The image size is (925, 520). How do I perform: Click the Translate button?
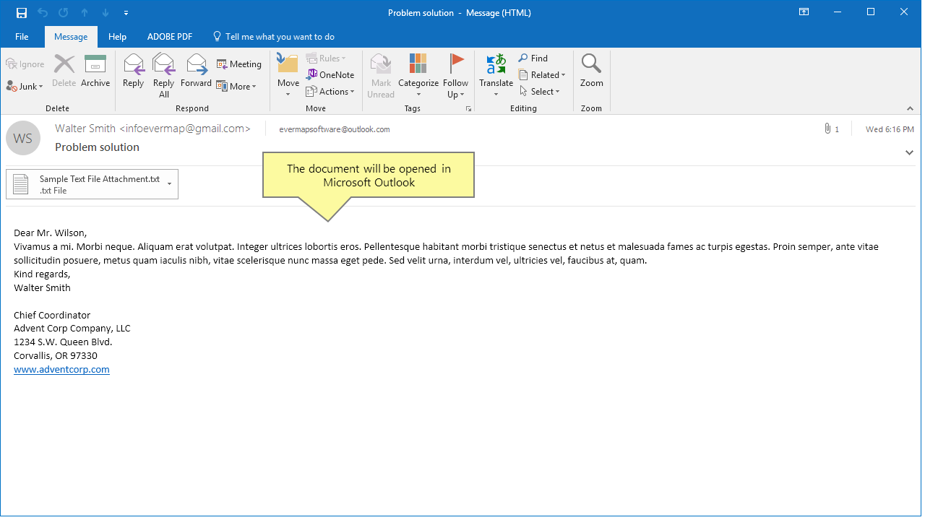[496, 75]
